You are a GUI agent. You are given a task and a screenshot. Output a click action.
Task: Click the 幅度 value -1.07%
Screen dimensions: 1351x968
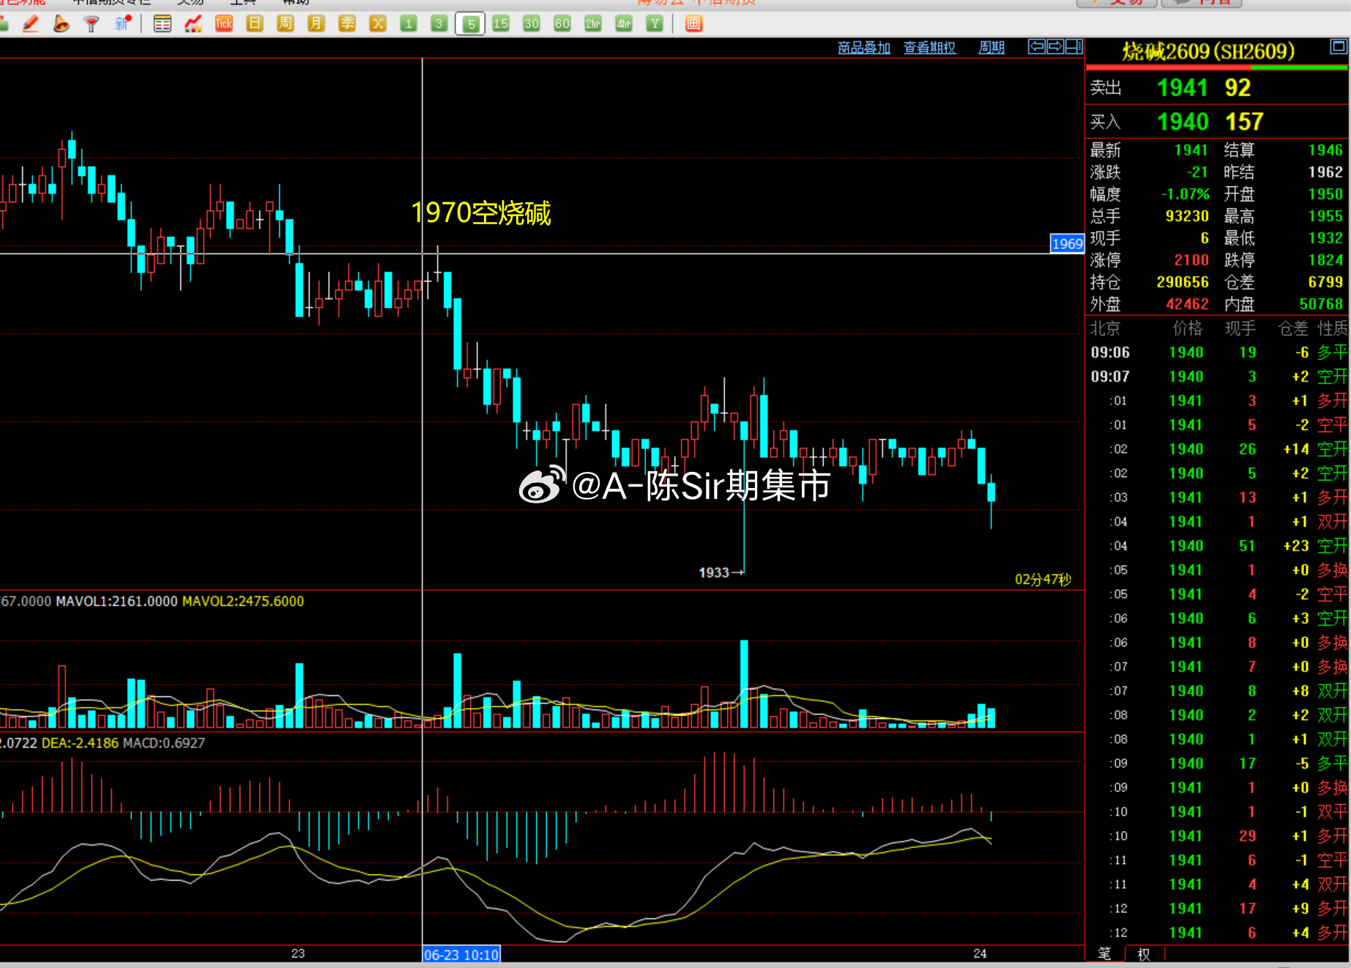(x=1186, y=194)
